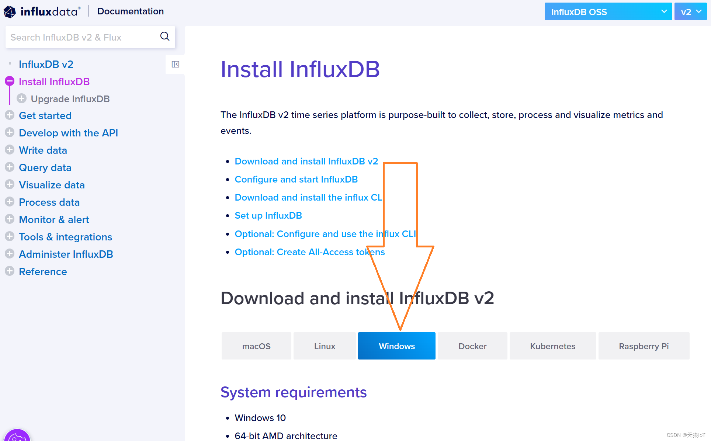The width and height of the screenshot is (711, 441).
Task: Click the plus icon beside Write data
Action: pyautogui.click(x=9, y=150)
